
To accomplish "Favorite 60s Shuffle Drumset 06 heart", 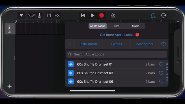I will [161, 81].
